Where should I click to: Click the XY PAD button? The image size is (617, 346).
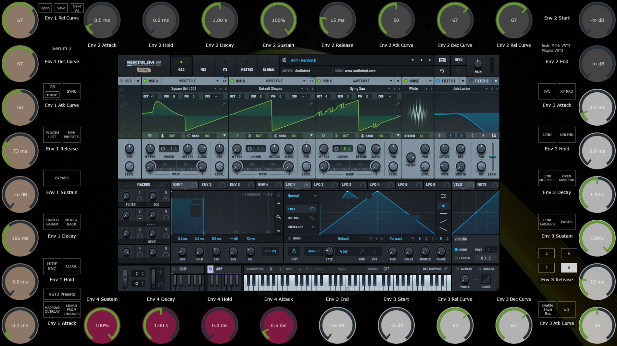[x=566, y=91]
